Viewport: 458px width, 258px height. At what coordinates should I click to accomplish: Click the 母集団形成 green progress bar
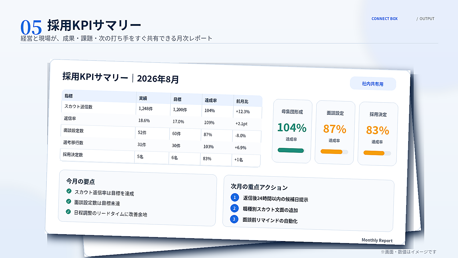pyautogui.click(x=291, y=150)
